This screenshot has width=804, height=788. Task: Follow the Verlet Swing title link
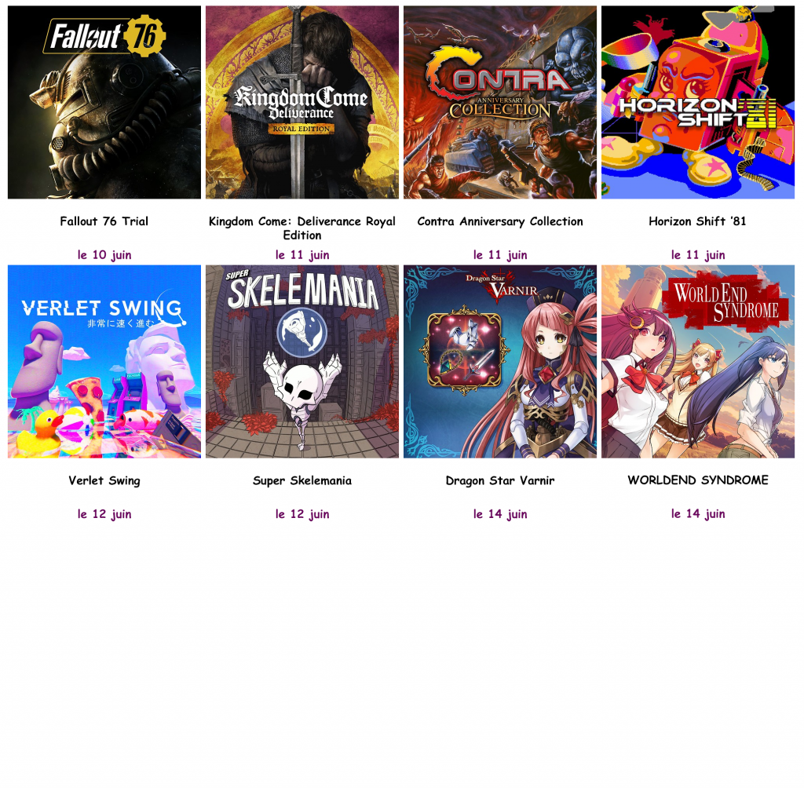tap(104, 481)
